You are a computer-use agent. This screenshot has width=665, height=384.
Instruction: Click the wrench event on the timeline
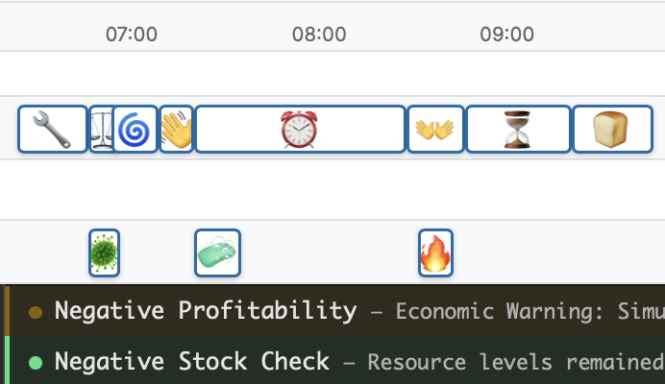point(53,130)
